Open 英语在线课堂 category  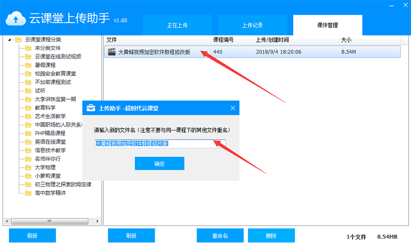click(x=50, y=142)
